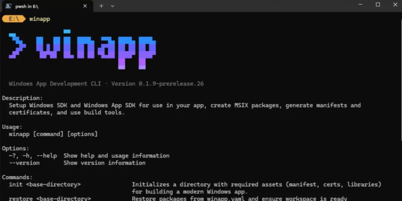This screenshot has width=402, height=201.
Task: Click the typed winapp command text
Action: coord(40,19)
